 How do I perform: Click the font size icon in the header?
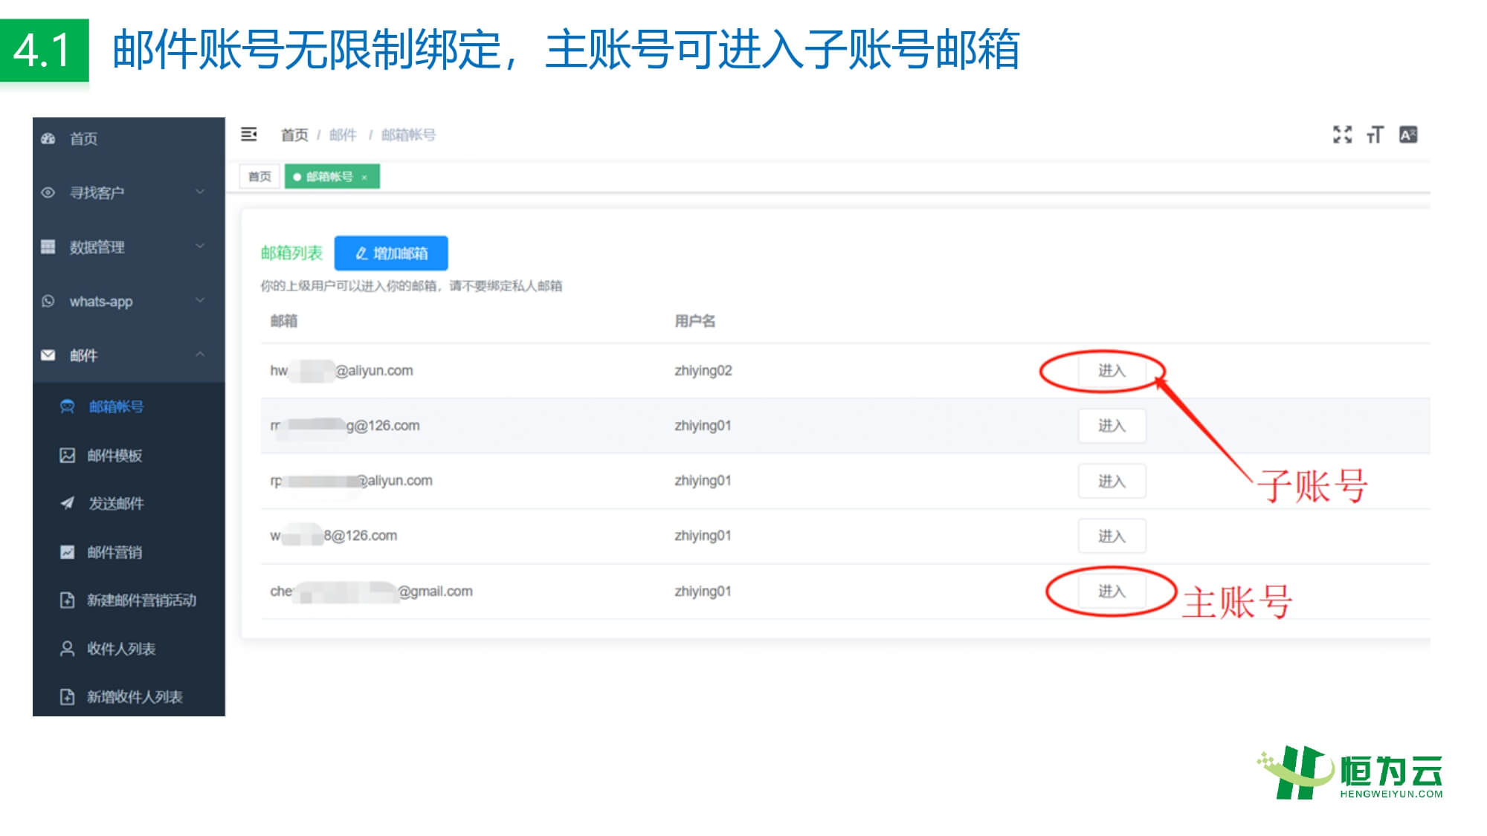tap(1375, 135)
